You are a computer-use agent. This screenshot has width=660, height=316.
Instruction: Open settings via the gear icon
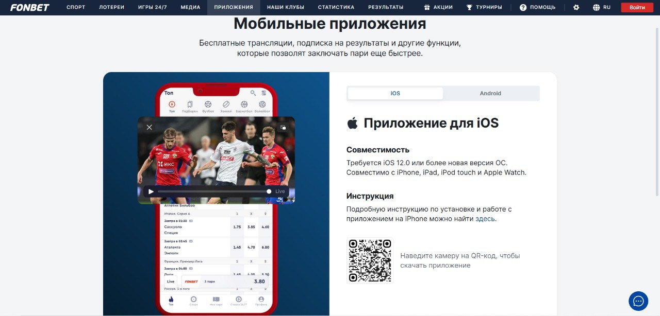tap(576, 7)
